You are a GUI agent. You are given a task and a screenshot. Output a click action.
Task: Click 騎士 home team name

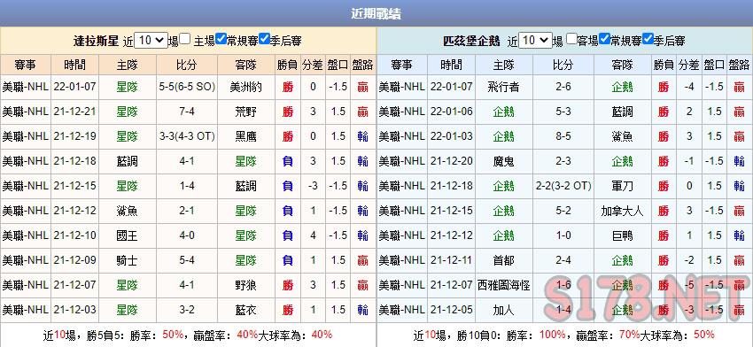(x=128, y=260)
